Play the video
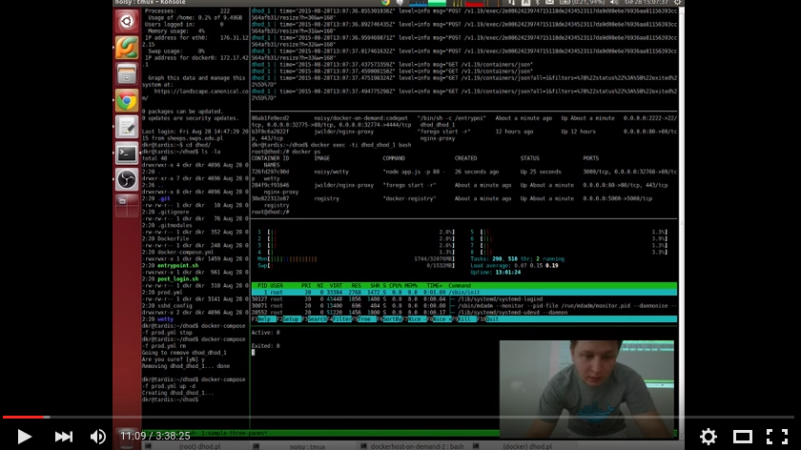801x450 pixels. tap(24, 437)
